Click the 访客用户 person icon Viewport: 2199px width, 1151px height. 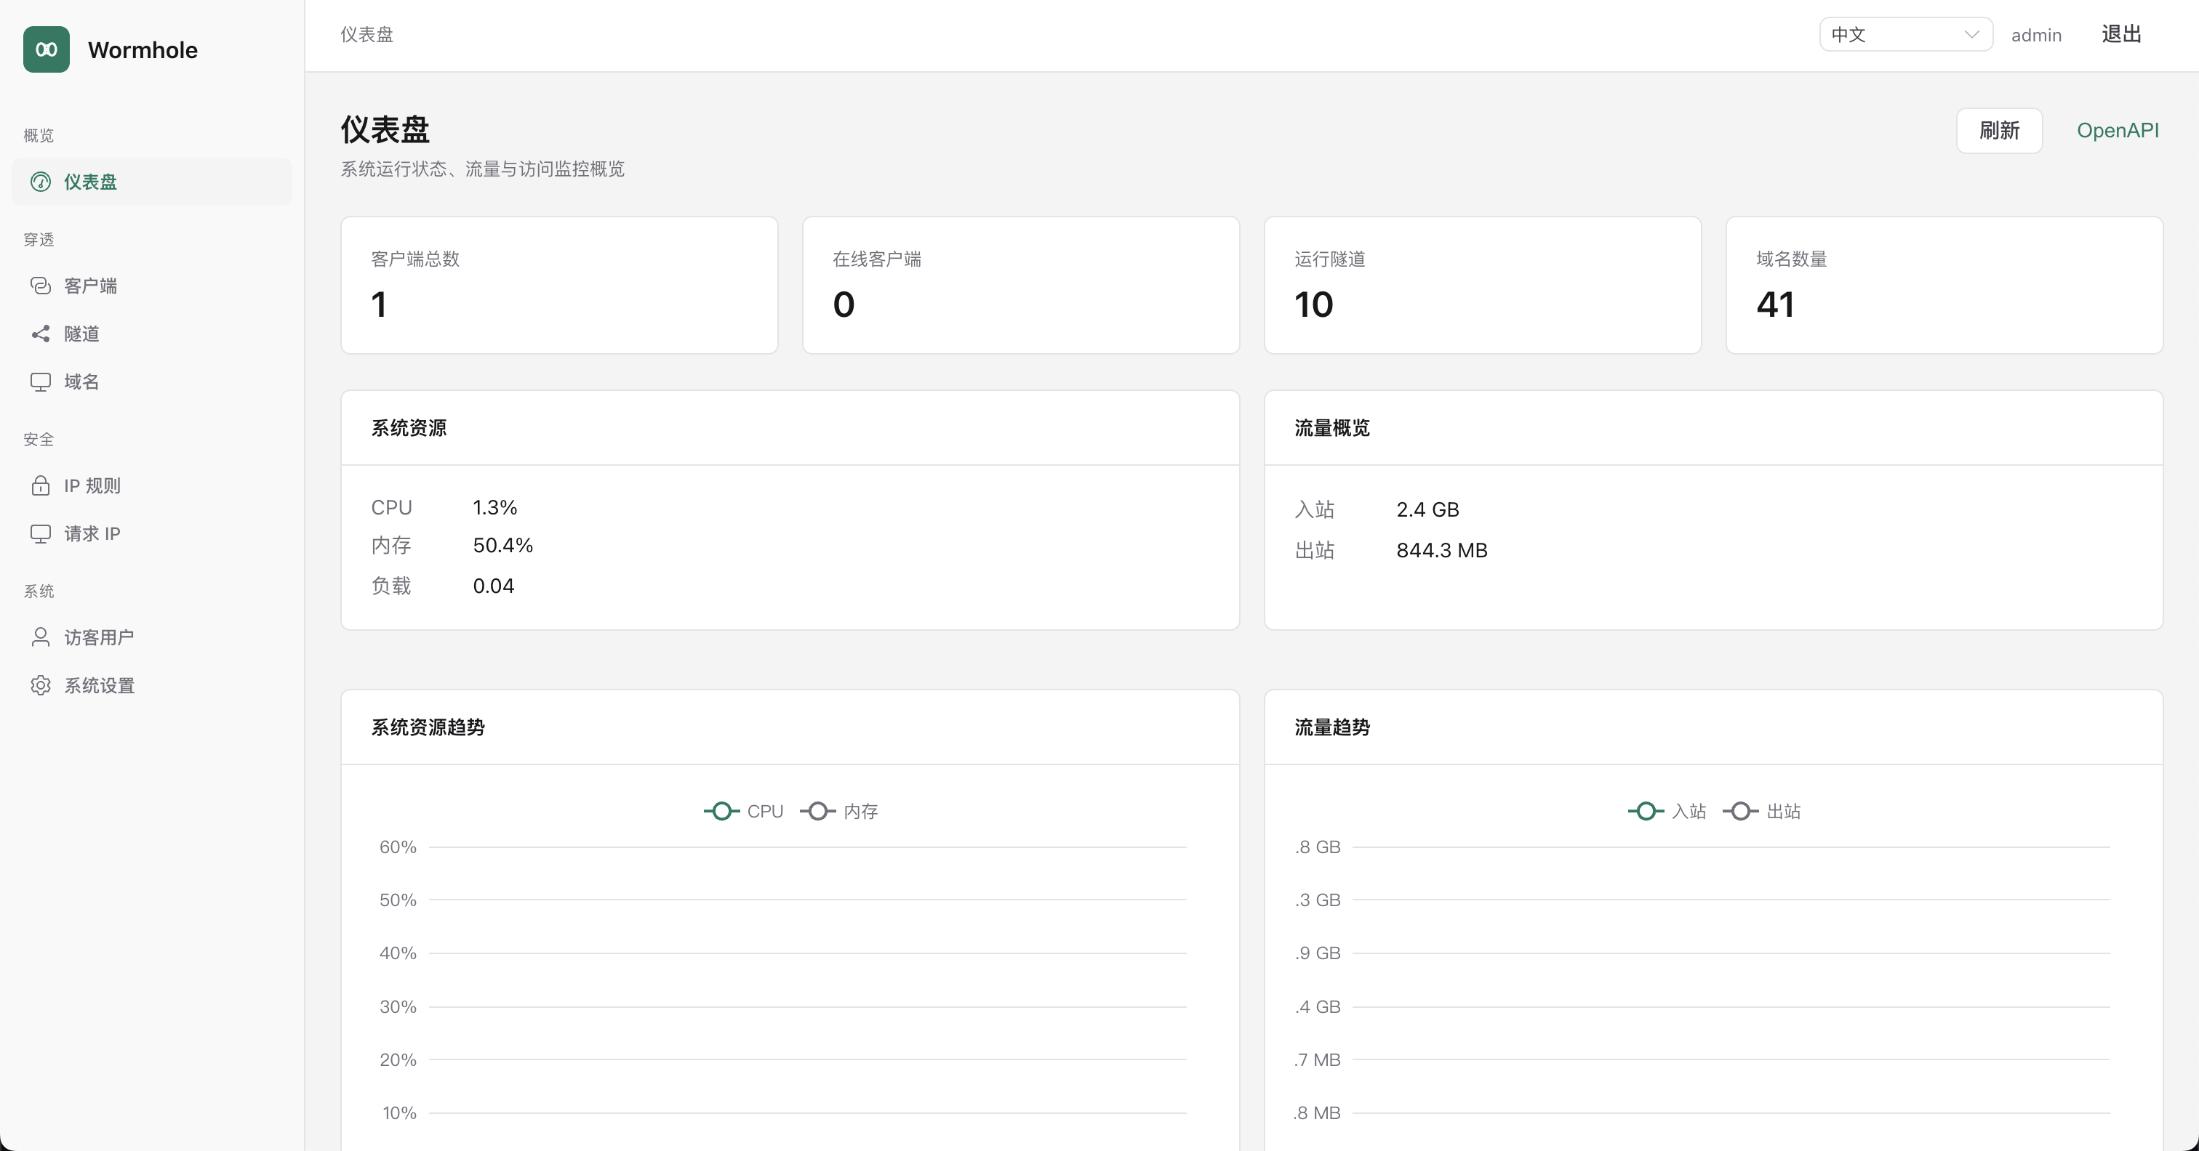[x=40, y=637]
